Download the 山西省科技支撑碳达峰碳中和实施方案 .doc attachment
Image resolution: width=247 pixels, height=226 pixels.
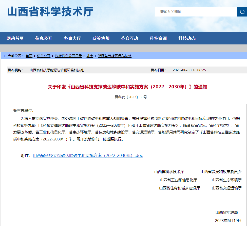click(88, 155)
